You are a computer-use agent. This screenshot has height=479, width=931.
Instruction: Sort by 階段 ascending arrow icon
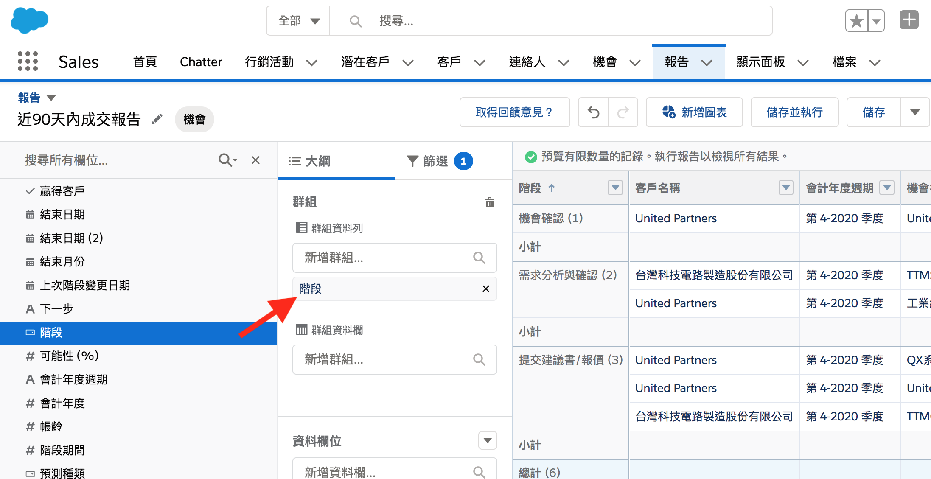pyautogui.click(x=551, y=188)
